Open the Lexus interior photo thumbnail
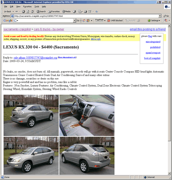172x180 pixels. click(x=87, y=115)
